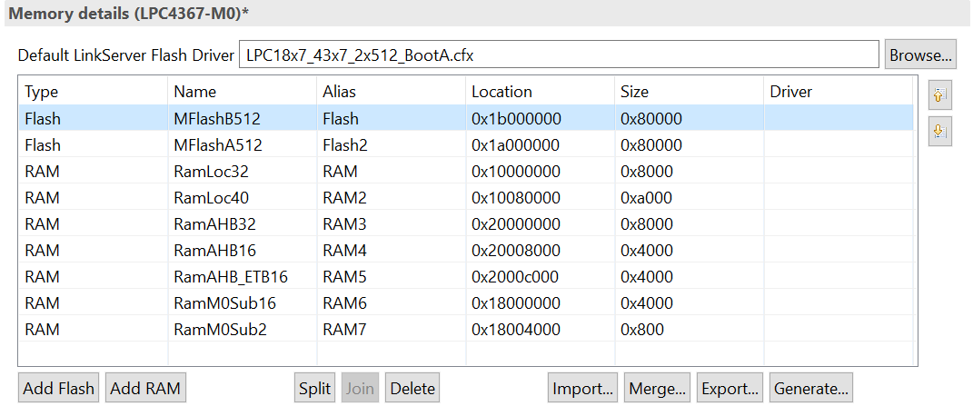Import a memory configuration
Image resolution: width=973 pixels, height=416 pixels.
click(582, 388)
